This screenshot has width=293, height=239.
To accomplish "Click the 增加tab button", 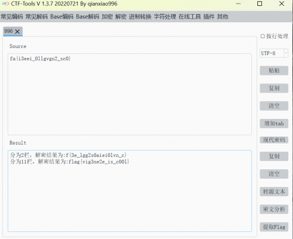I will 274,124.
